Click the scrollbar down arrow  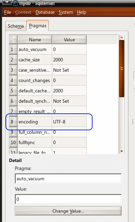pos(122,151)
